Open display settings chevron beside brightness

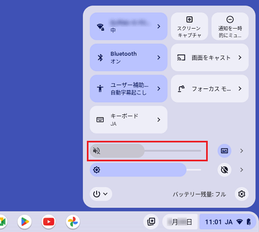point(242,170)
